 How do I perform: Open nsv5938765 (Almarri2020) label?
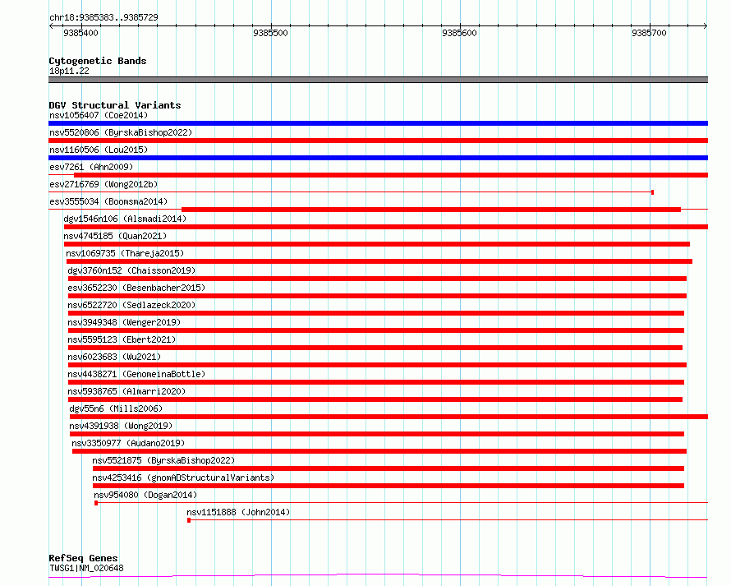pyautogui.click(x=126, y=391)
